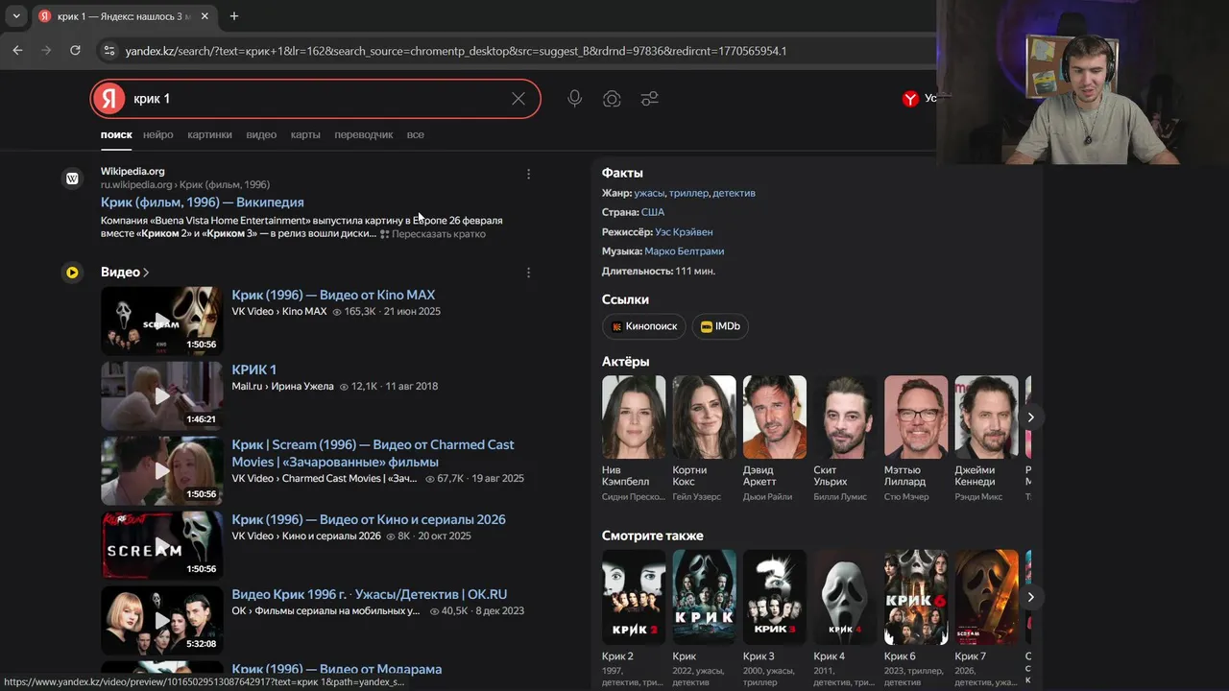
Task: Play the 'КРИК 1' Mail.ru video thumbnail
Action: tap(161, 395)
